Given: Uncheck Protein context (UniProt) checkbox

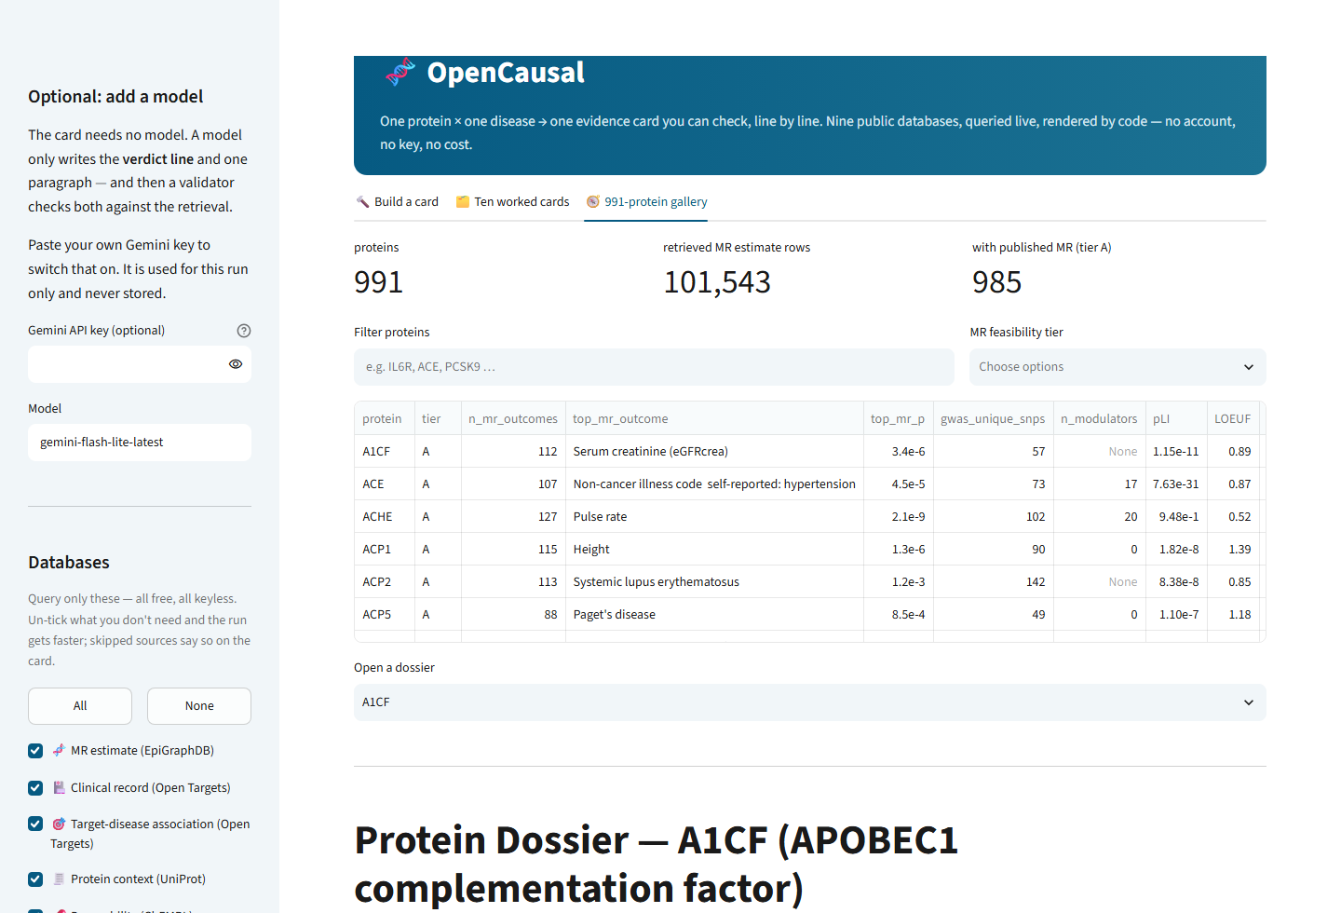Looking at the screenshot, I should (35, 879).
